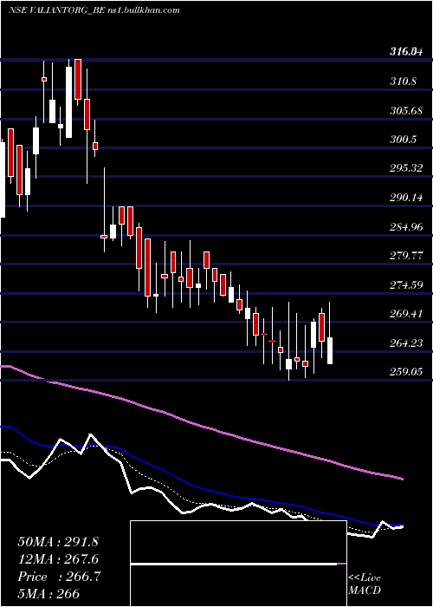The height and width of the screenshot is (607, 433).
Task: Click the last white candlestick on the right
Action: (x=330, y=350)
